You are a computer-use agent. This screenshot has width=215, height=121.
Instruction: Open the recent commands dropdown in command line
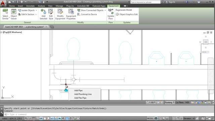[6, 114]
